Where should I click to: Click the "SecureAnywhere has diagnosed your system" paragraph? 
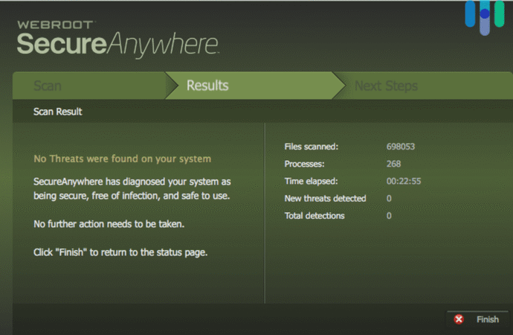click(132, 188)
